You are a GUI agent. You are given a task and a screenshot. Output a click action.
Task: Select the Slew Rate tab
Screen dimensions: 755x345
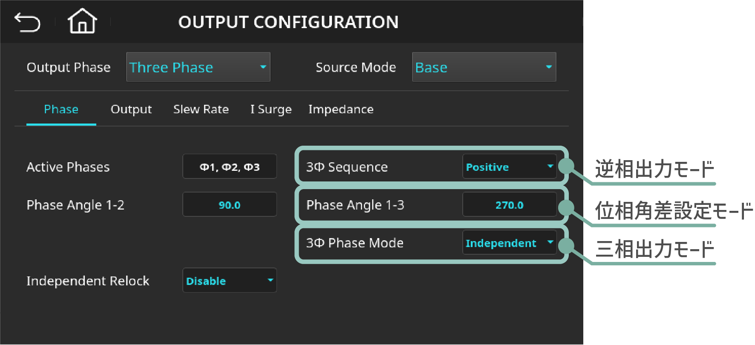tap(201, 109)
